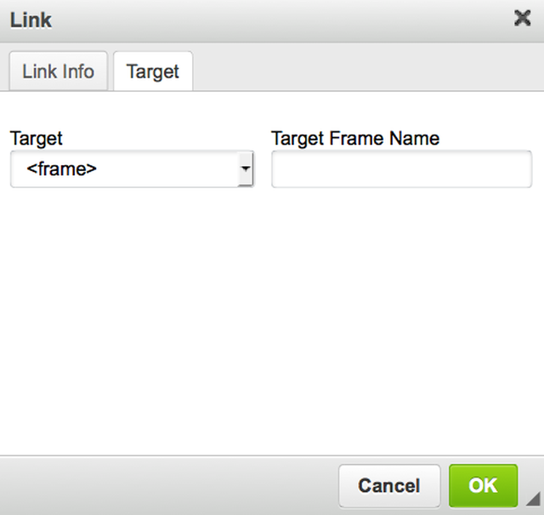Image resolution: width=544 pixels, height=515 pixels.
Task: Click the Target Frame Name label
Action: [x=355, y=138]
